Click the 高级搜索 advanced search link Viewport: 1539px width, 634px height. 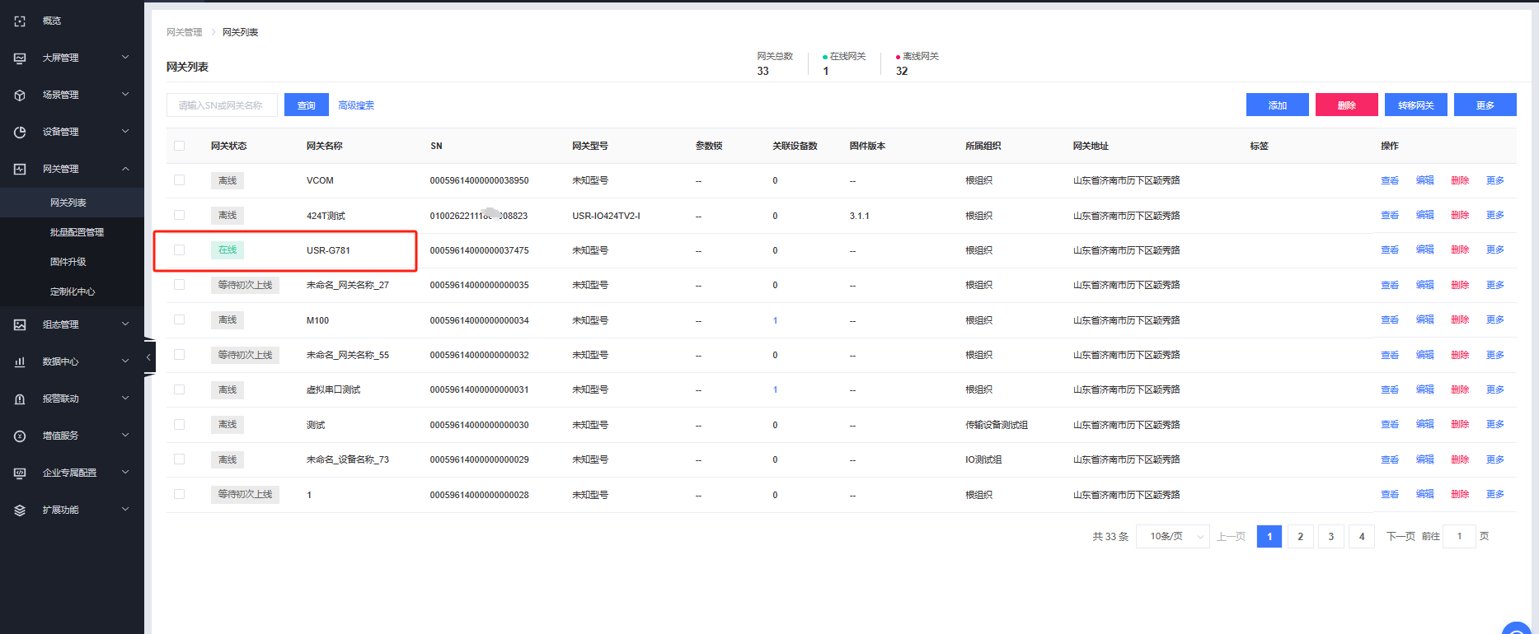(356, 105)
